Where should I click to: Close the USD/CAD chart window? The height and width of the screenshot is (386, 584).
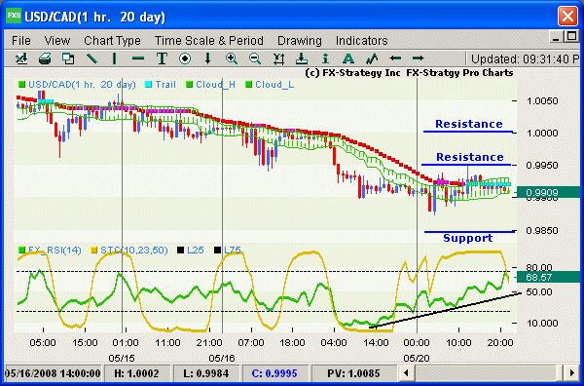click(x=567, y=17)
